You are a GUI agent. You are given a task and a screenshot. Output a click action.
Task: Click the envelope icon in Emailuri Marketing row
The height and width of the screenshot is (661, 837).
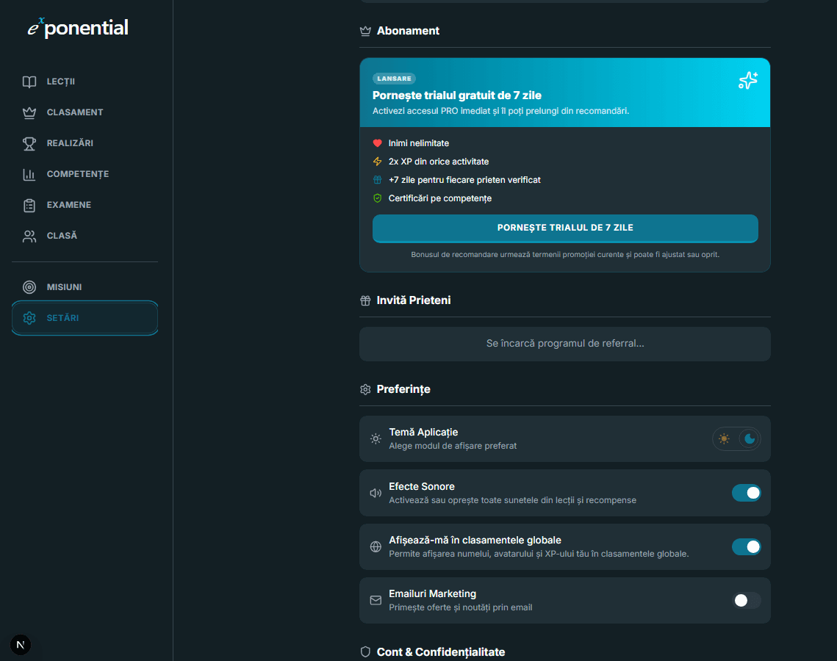[x=376, y=600]
